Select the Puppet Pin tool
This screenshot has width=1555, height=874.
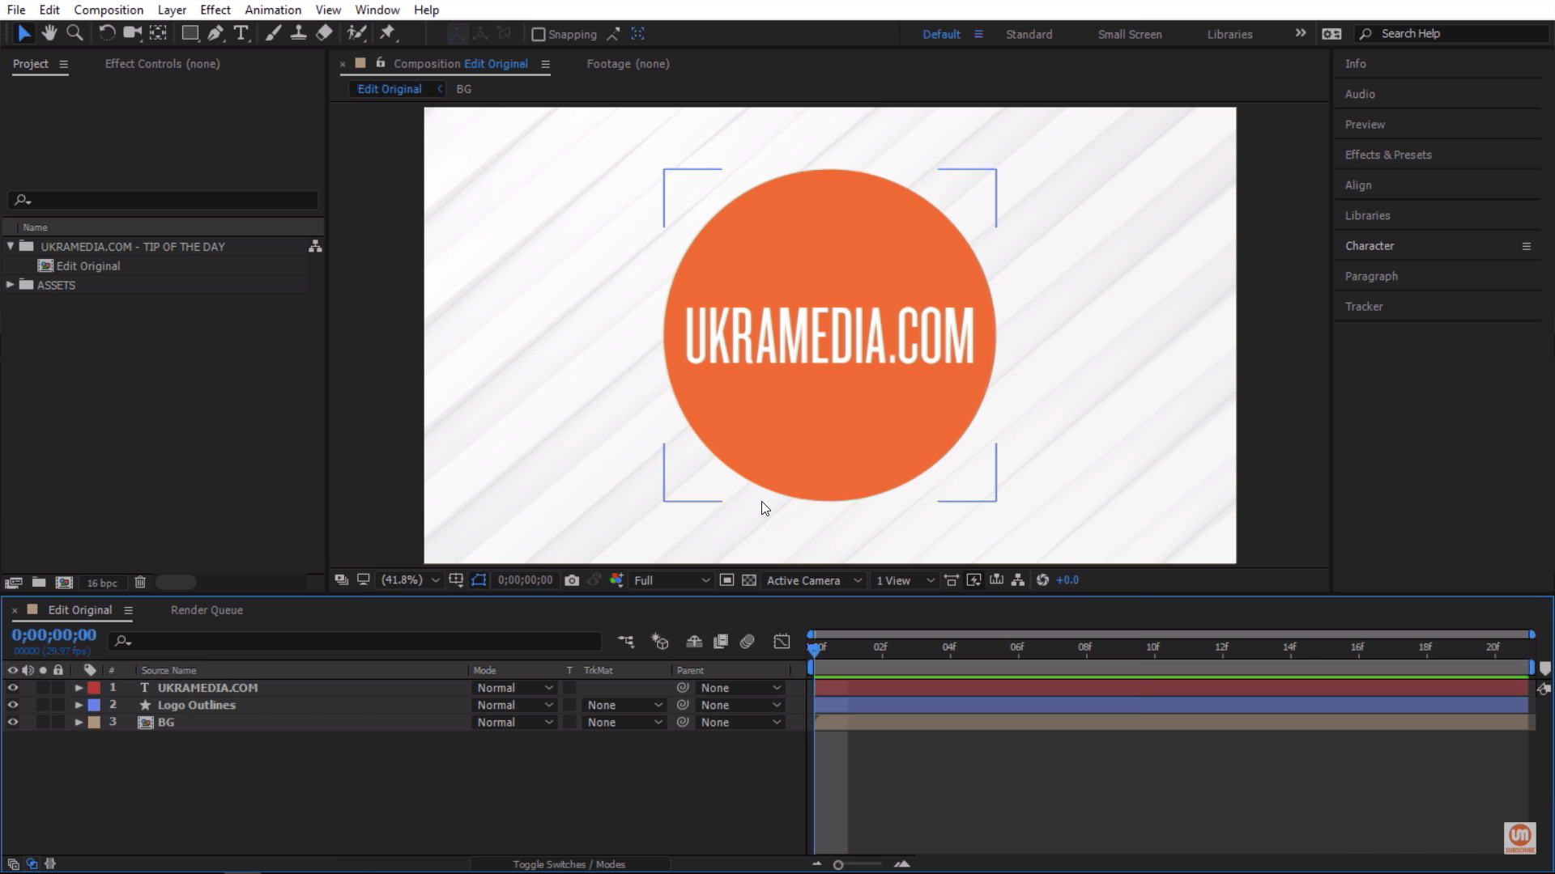coord(387,33)
